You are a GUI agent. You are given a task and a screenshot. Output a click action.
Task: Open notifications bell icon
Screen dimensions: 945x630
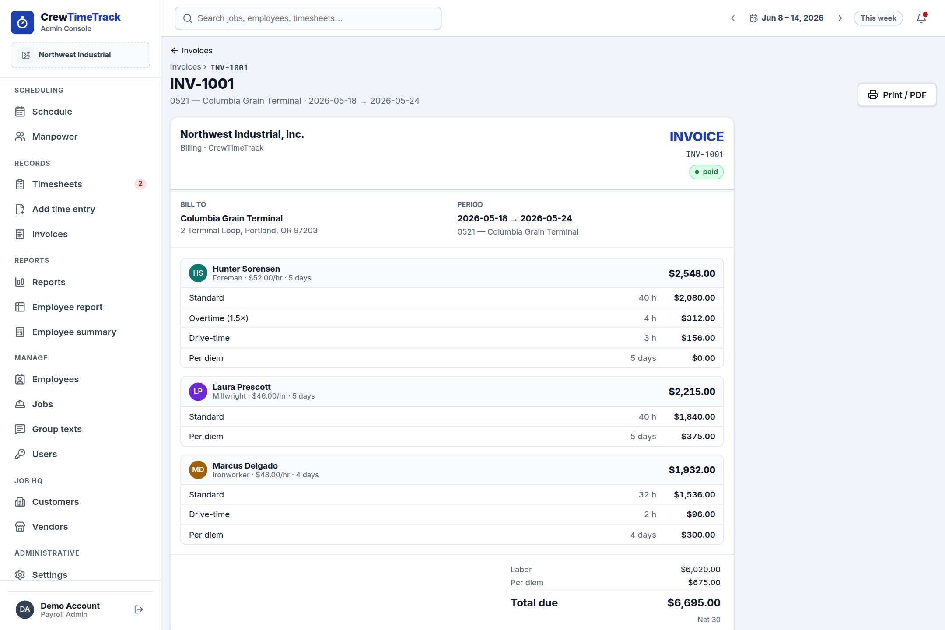pyautogui.click(x=921, y=18)
